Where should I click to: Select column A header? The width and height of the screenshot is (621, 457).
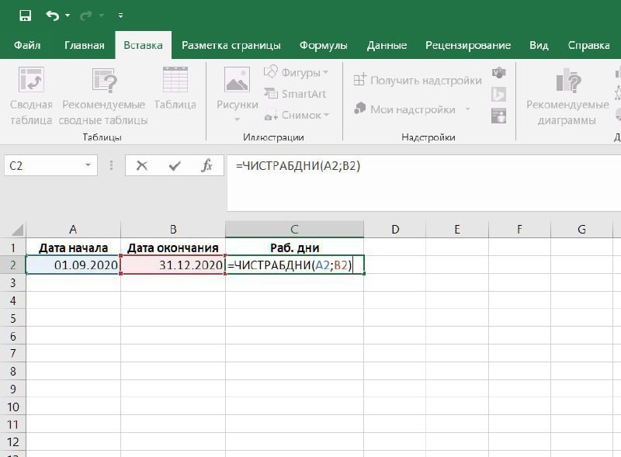tap(73, 230)
